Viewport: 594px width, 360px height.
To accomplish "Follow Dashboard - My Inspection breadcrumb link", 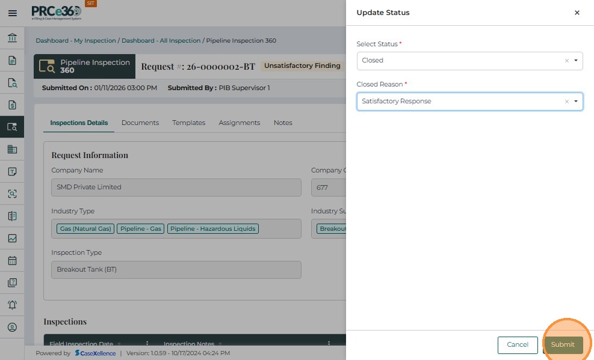I will pos(76,41).
